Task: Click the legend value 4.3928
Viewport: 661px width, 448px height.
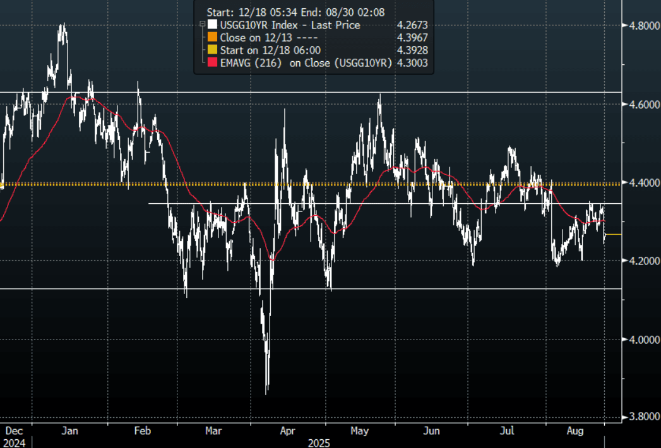Action: [412, 50]
